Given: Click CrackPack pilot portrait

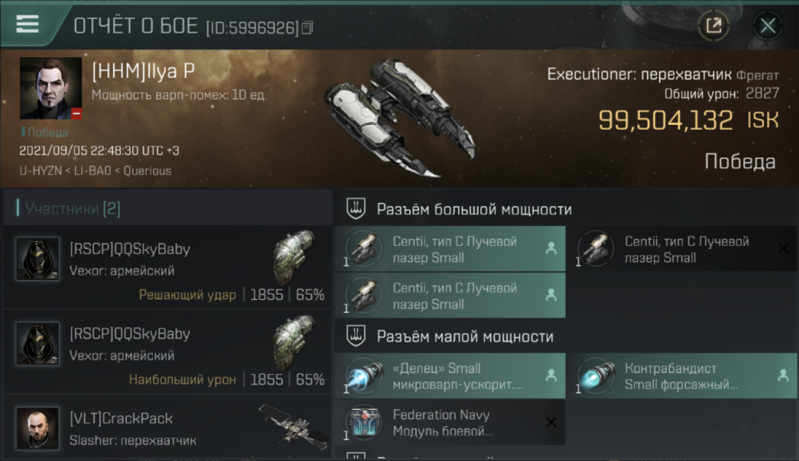Looking at the screenshot, I should pyautogui.click(x=37, y=428).
